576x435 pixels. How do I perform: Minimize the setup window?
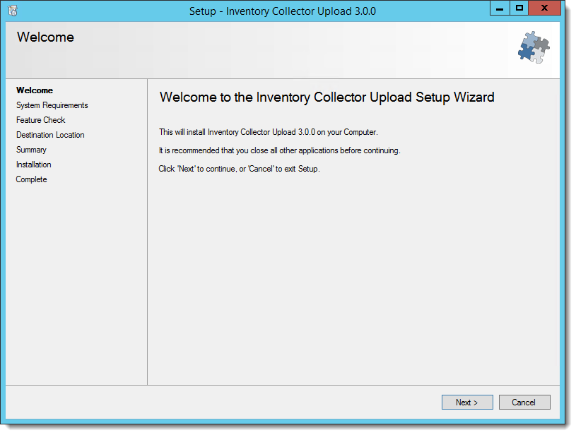coord(500,8)
